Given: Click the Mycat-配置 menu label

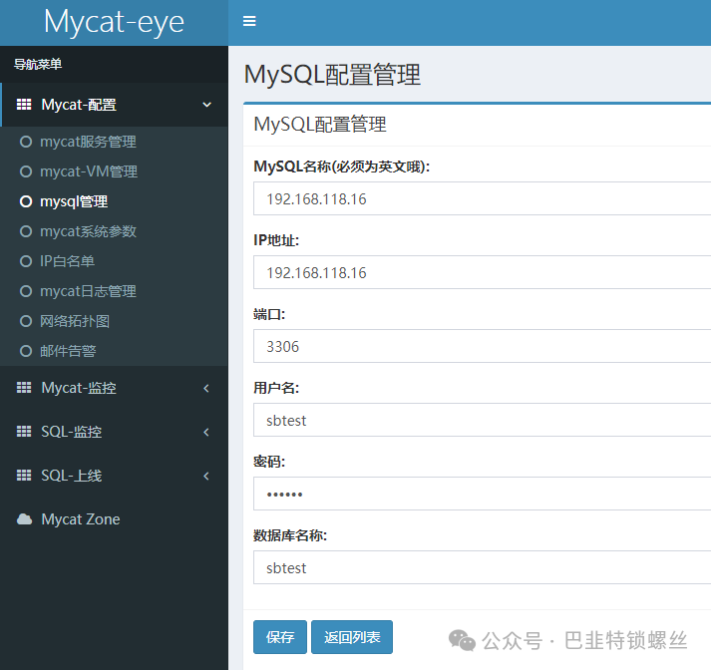Looking at the screenshot, I should (x=79, y=105).
